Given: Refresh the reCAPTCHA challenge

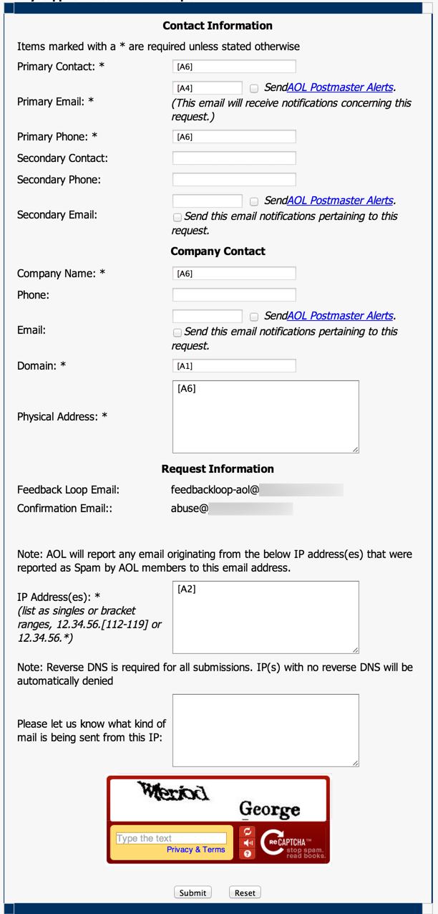Looking at the screenshot, I should 248,832.
